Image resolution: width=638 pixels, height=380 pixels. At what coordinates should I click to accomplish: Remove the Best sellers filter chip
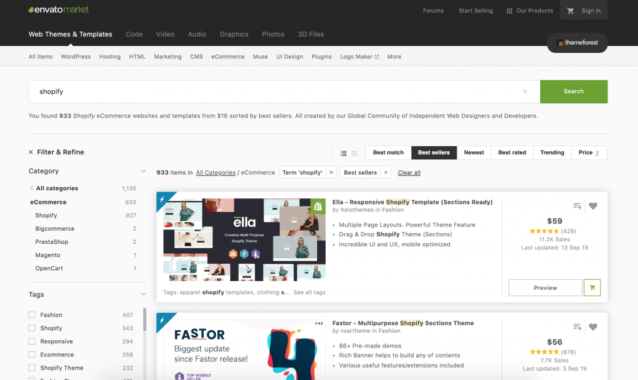pyautogui.click(x=386, y=172)
